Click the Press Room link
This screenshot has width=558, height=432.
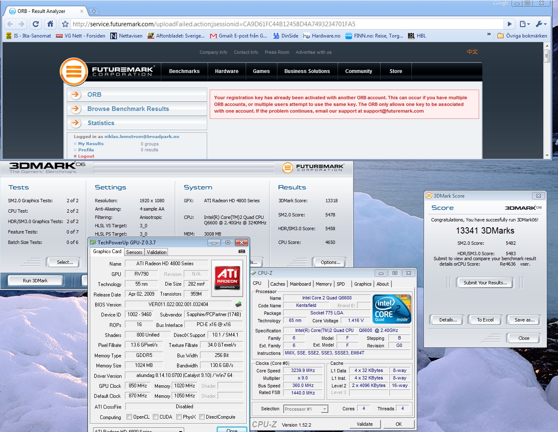coord(277,53)
